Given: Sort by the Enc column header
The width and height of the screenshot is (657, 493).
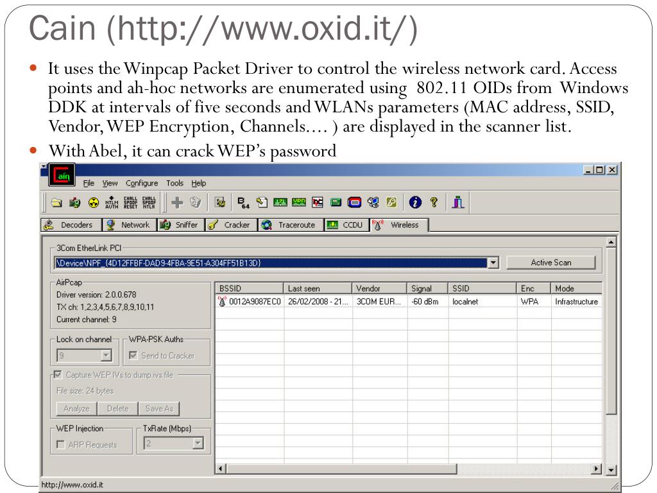Looking at the screenshot, I should pos(533,288).
